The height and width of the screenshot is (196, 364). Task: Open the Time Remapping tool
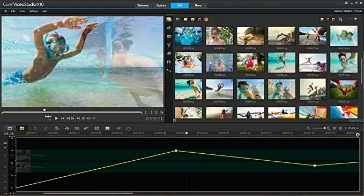click(118, 128)
